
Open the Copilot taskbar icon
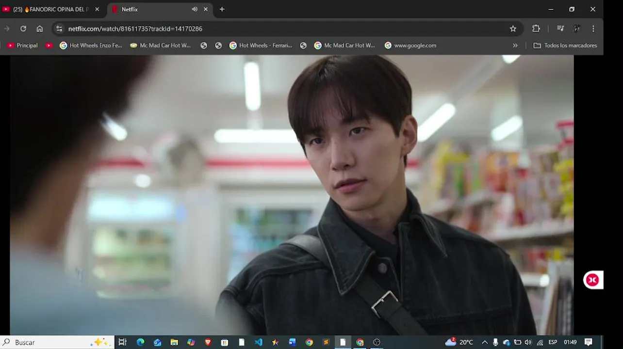(191, 342)
